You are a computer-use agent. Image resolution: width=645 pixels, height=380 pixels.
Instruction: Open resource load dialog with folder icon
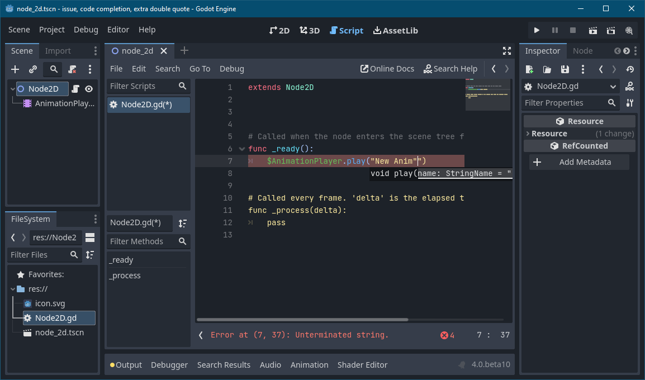547,69
